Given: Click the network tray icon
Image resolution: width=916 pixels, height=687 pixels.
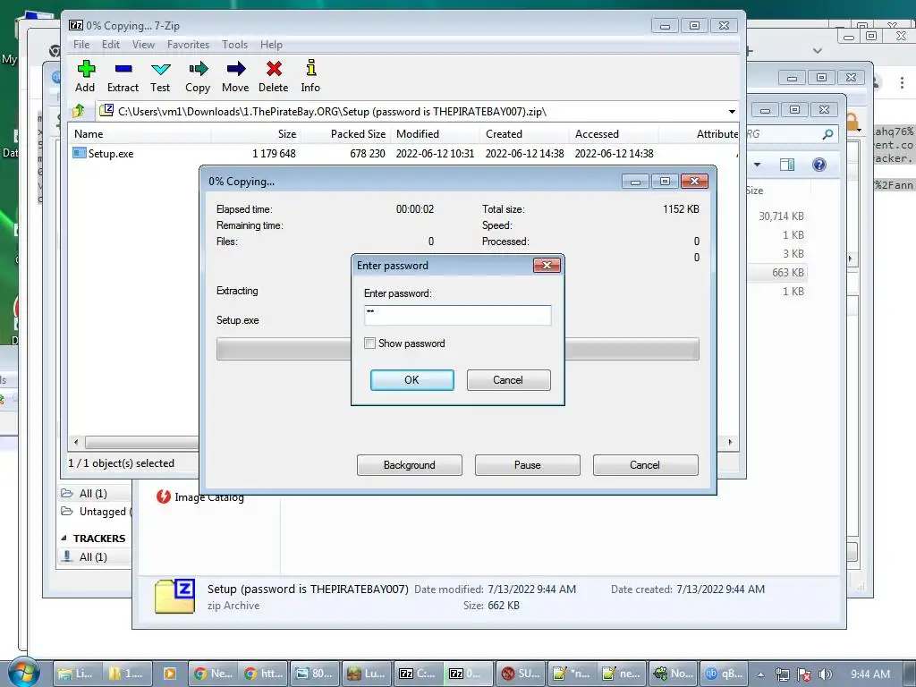Looking at the screenshot, I should (x=782, y=674).
